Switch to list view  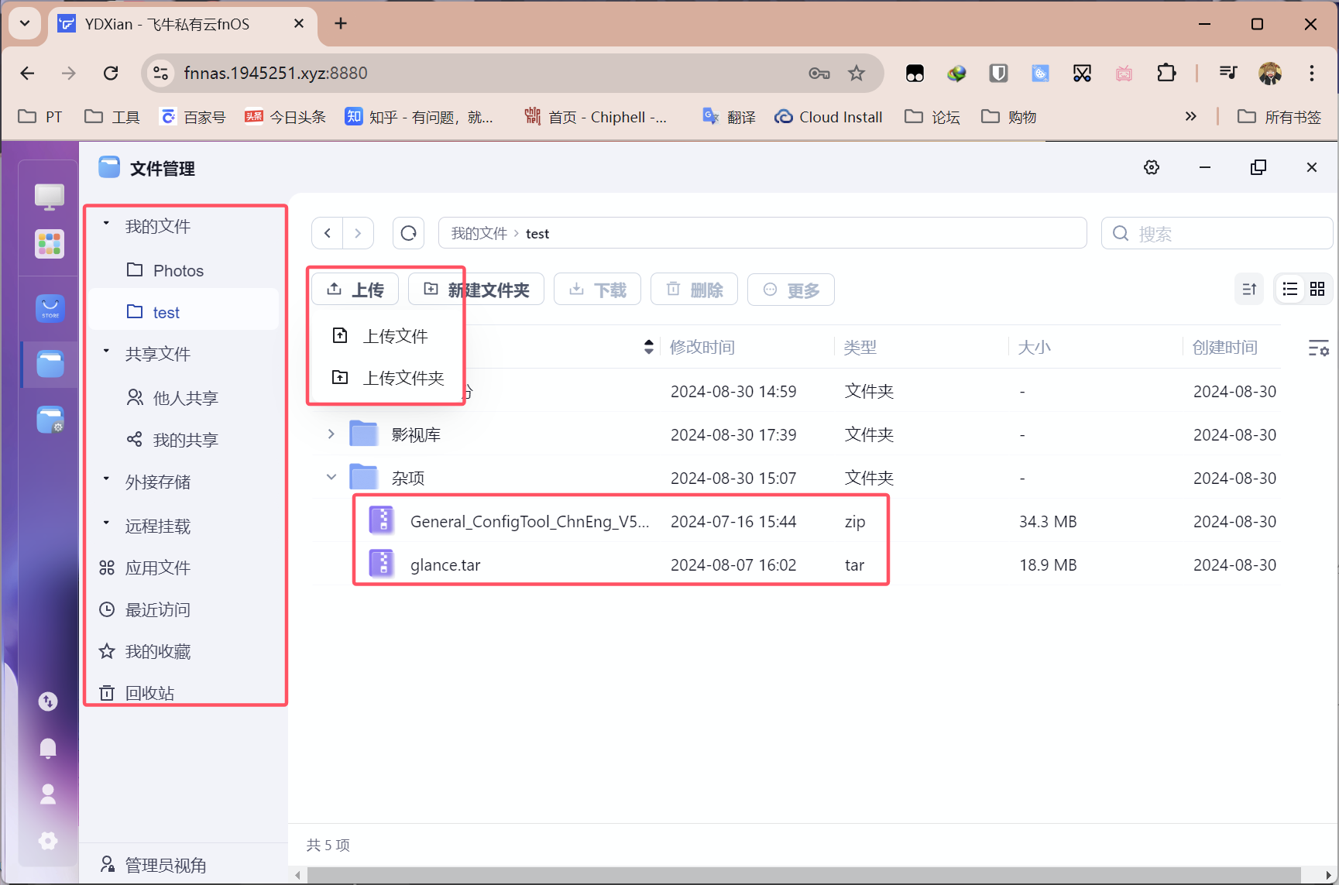pyautogui.click(x=1290, y=290)
